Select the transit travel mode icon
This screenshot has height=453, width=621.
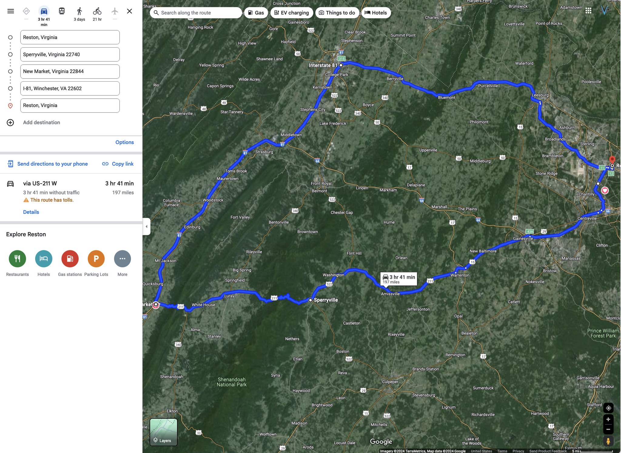tap(62, 11)
